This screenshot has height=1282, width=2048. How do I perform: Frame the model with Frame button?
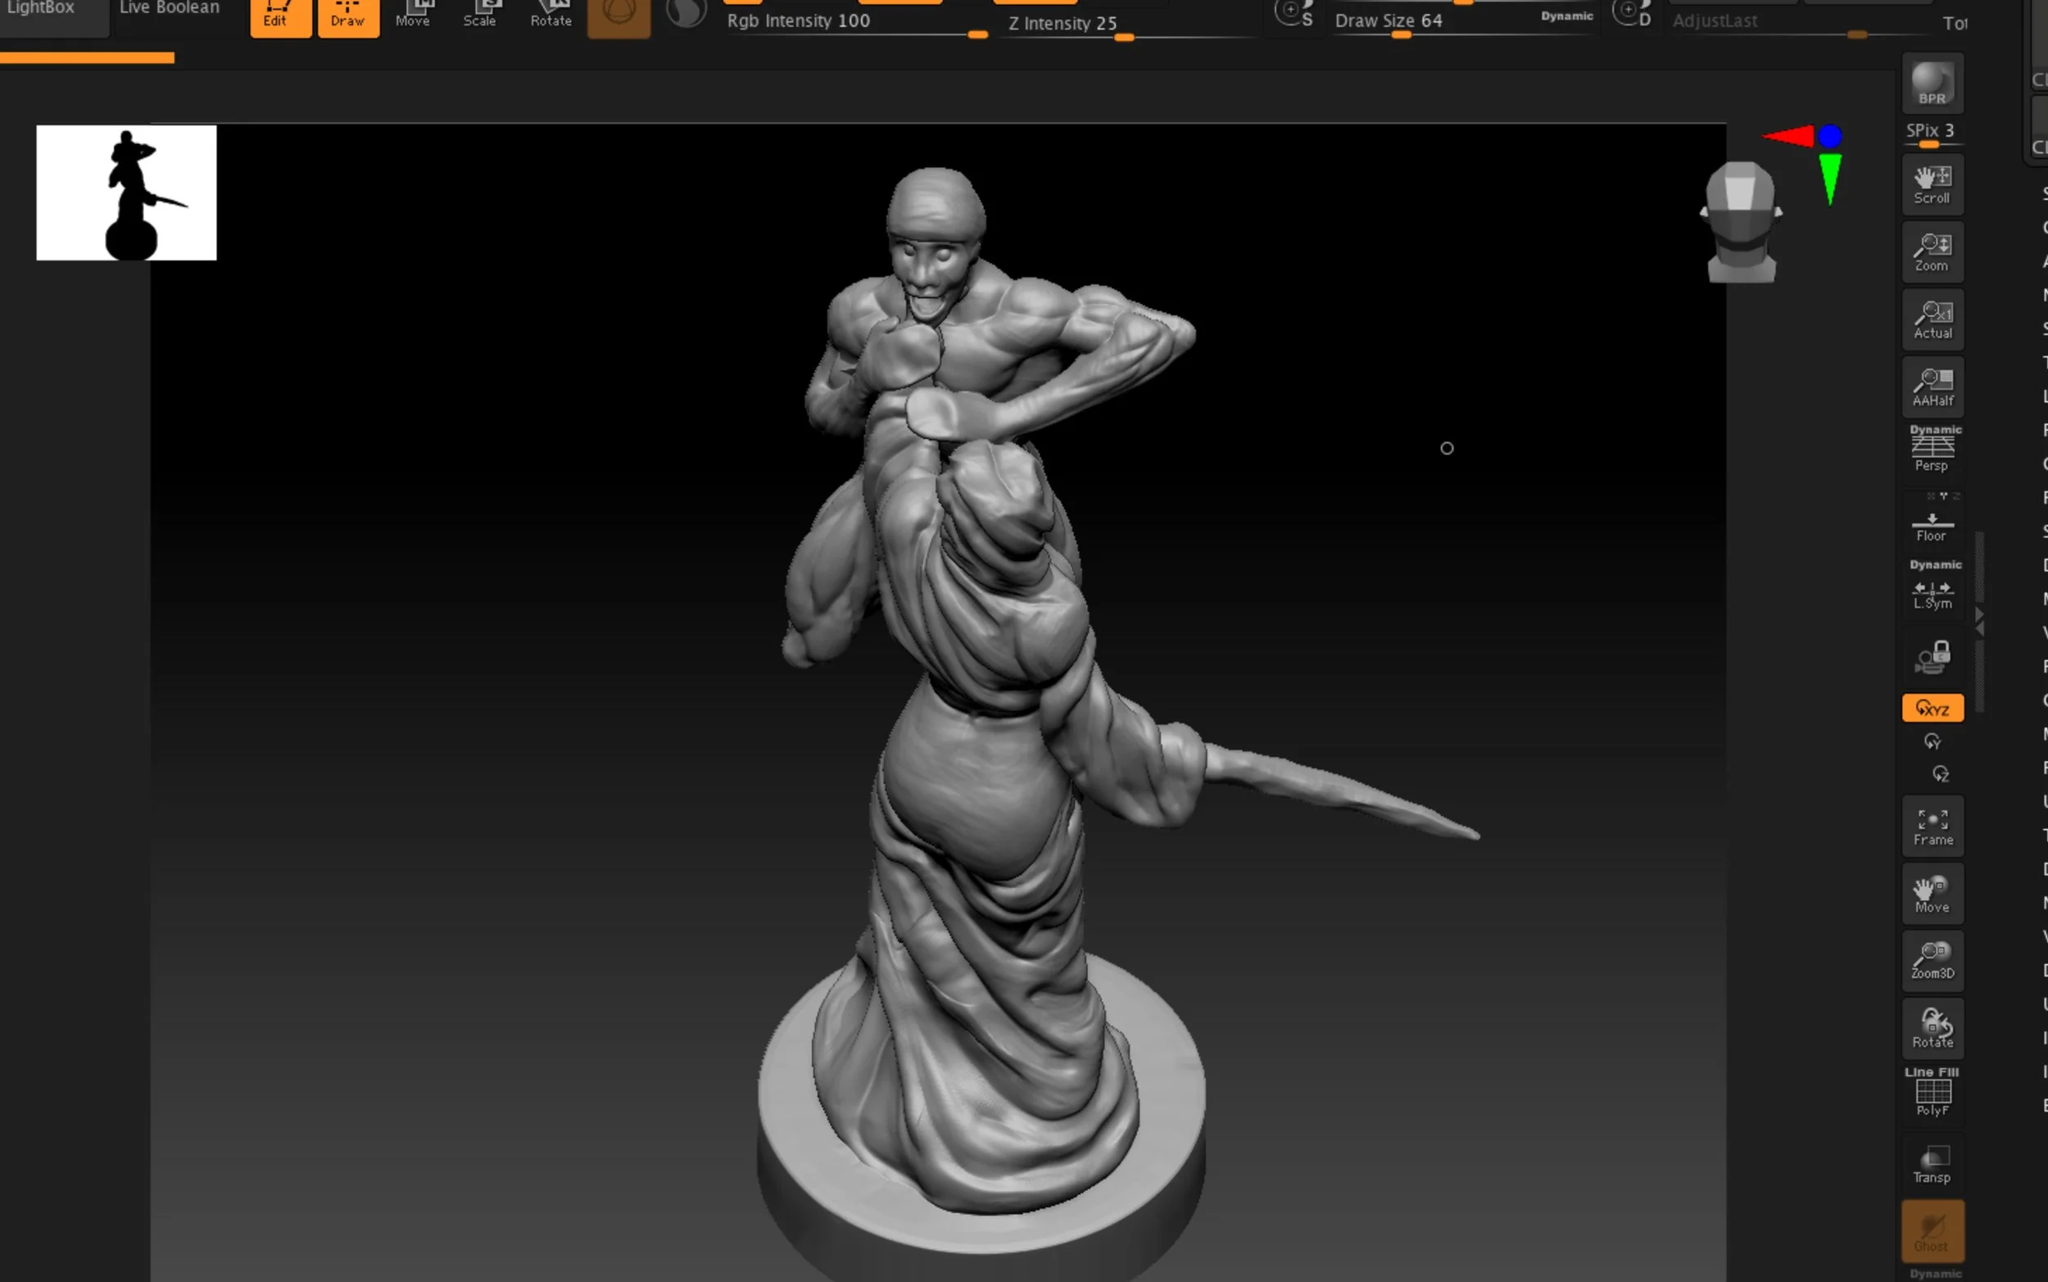(1932, 827)
